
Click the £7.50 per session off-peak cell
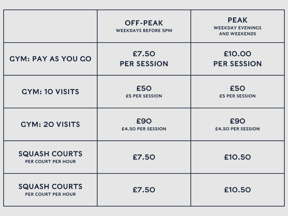coord(144,59)
